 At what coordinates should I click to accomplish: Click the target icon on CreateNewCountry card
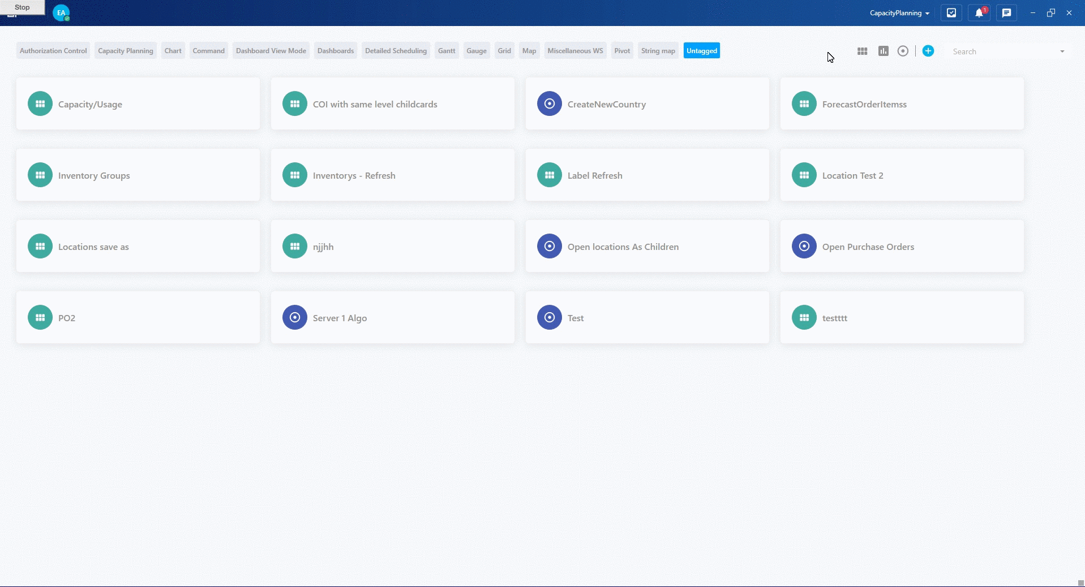[x=548, y=103]
